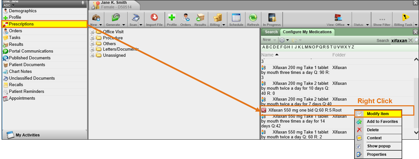Open Results in the sidebar

point(45,44)
